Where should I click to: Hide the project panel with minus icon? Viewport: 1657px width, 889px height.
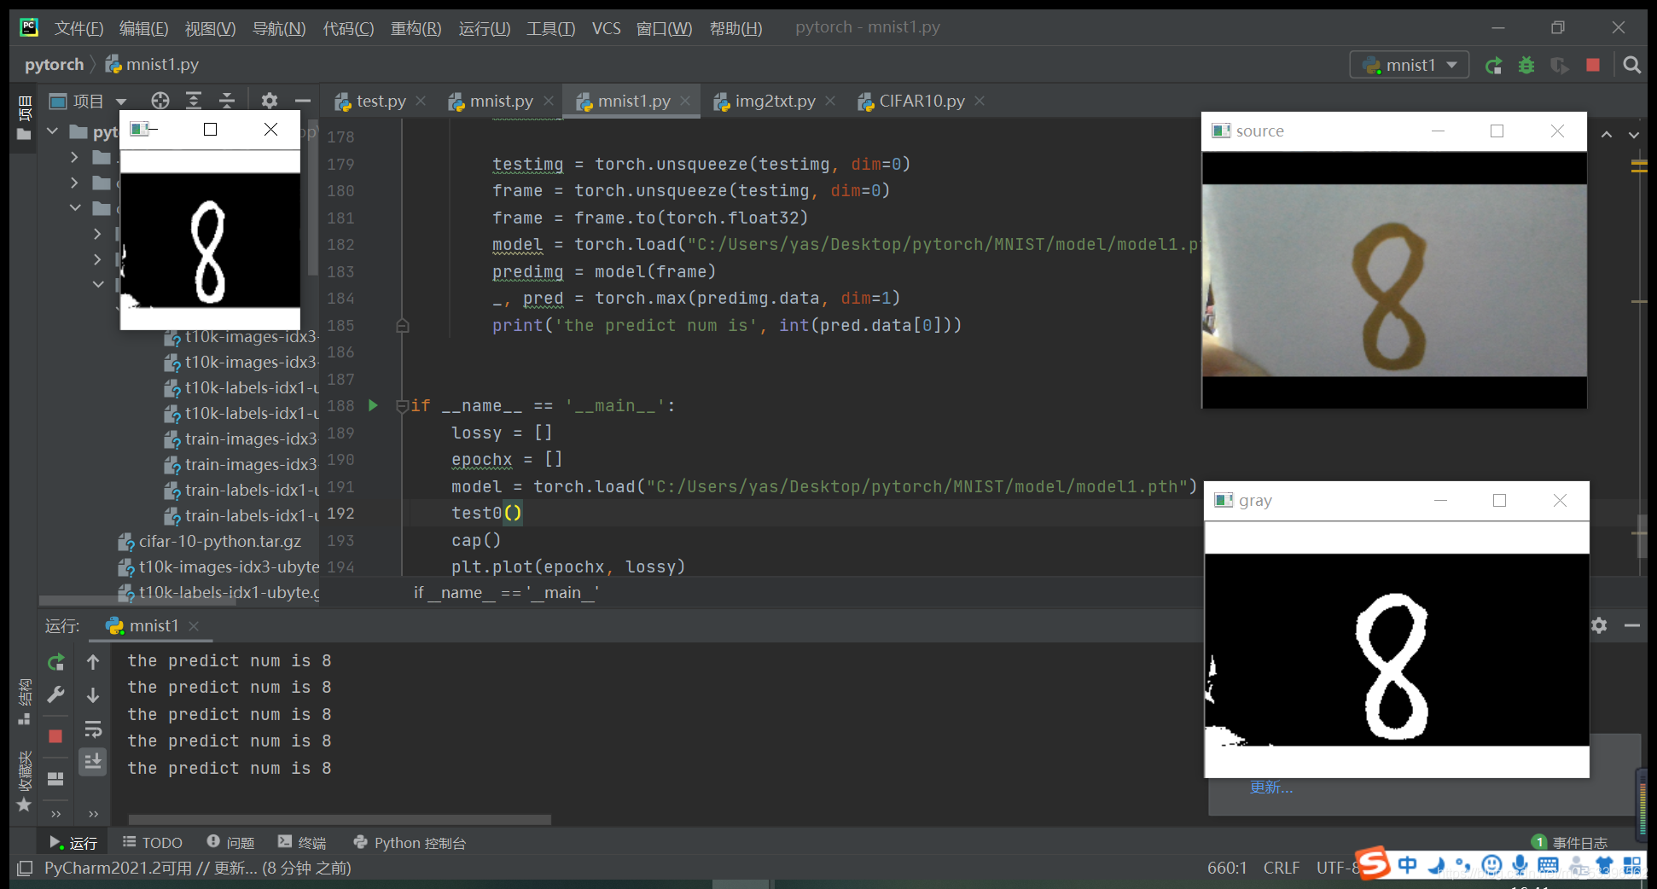[x=302, y=101]
